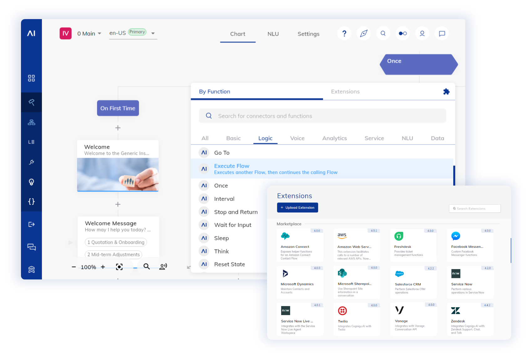This screenshot has width=530, height=358.
Task: Filter nodes by the All category
Action: [x=205, y=138]
